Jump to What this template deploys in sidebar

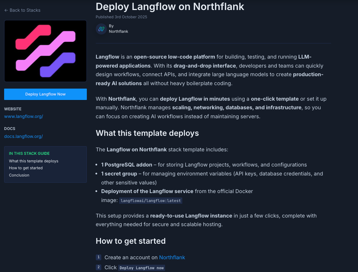click(33, 161)
